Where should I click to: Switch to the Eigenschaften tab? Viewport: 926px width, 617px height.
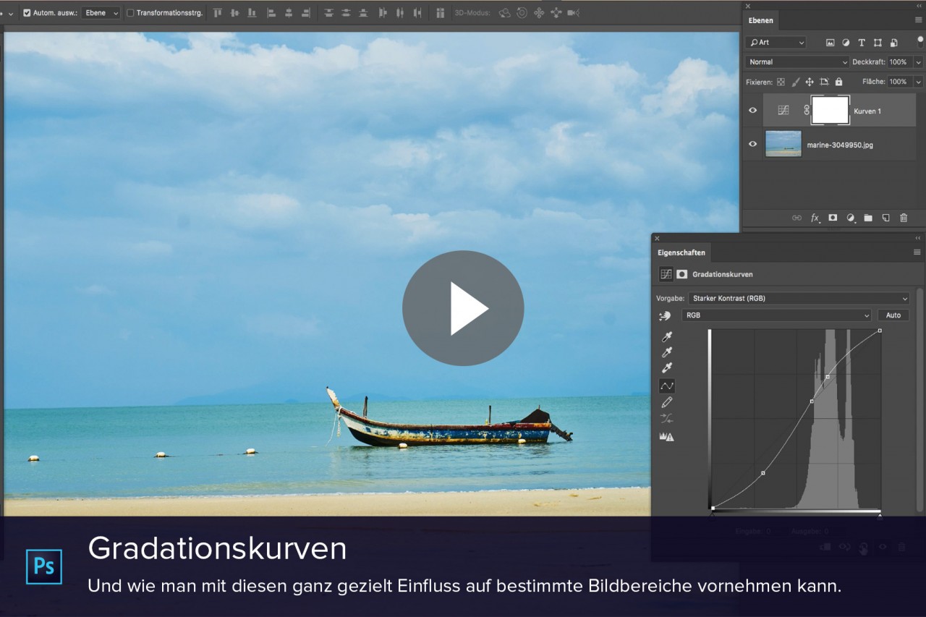[681, 252]
